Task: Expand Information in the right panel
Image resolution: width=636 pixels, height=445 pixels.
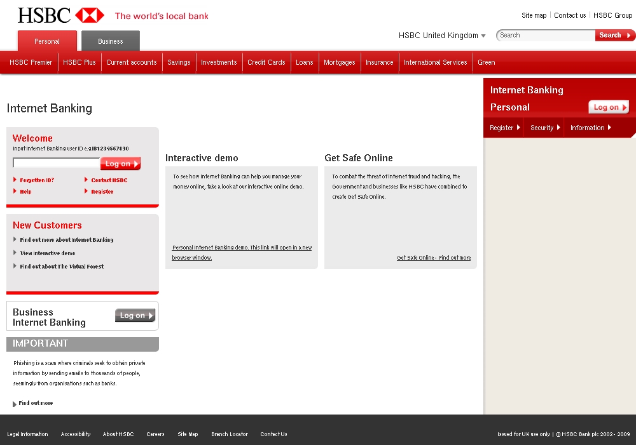Action: tap(591, 128)
